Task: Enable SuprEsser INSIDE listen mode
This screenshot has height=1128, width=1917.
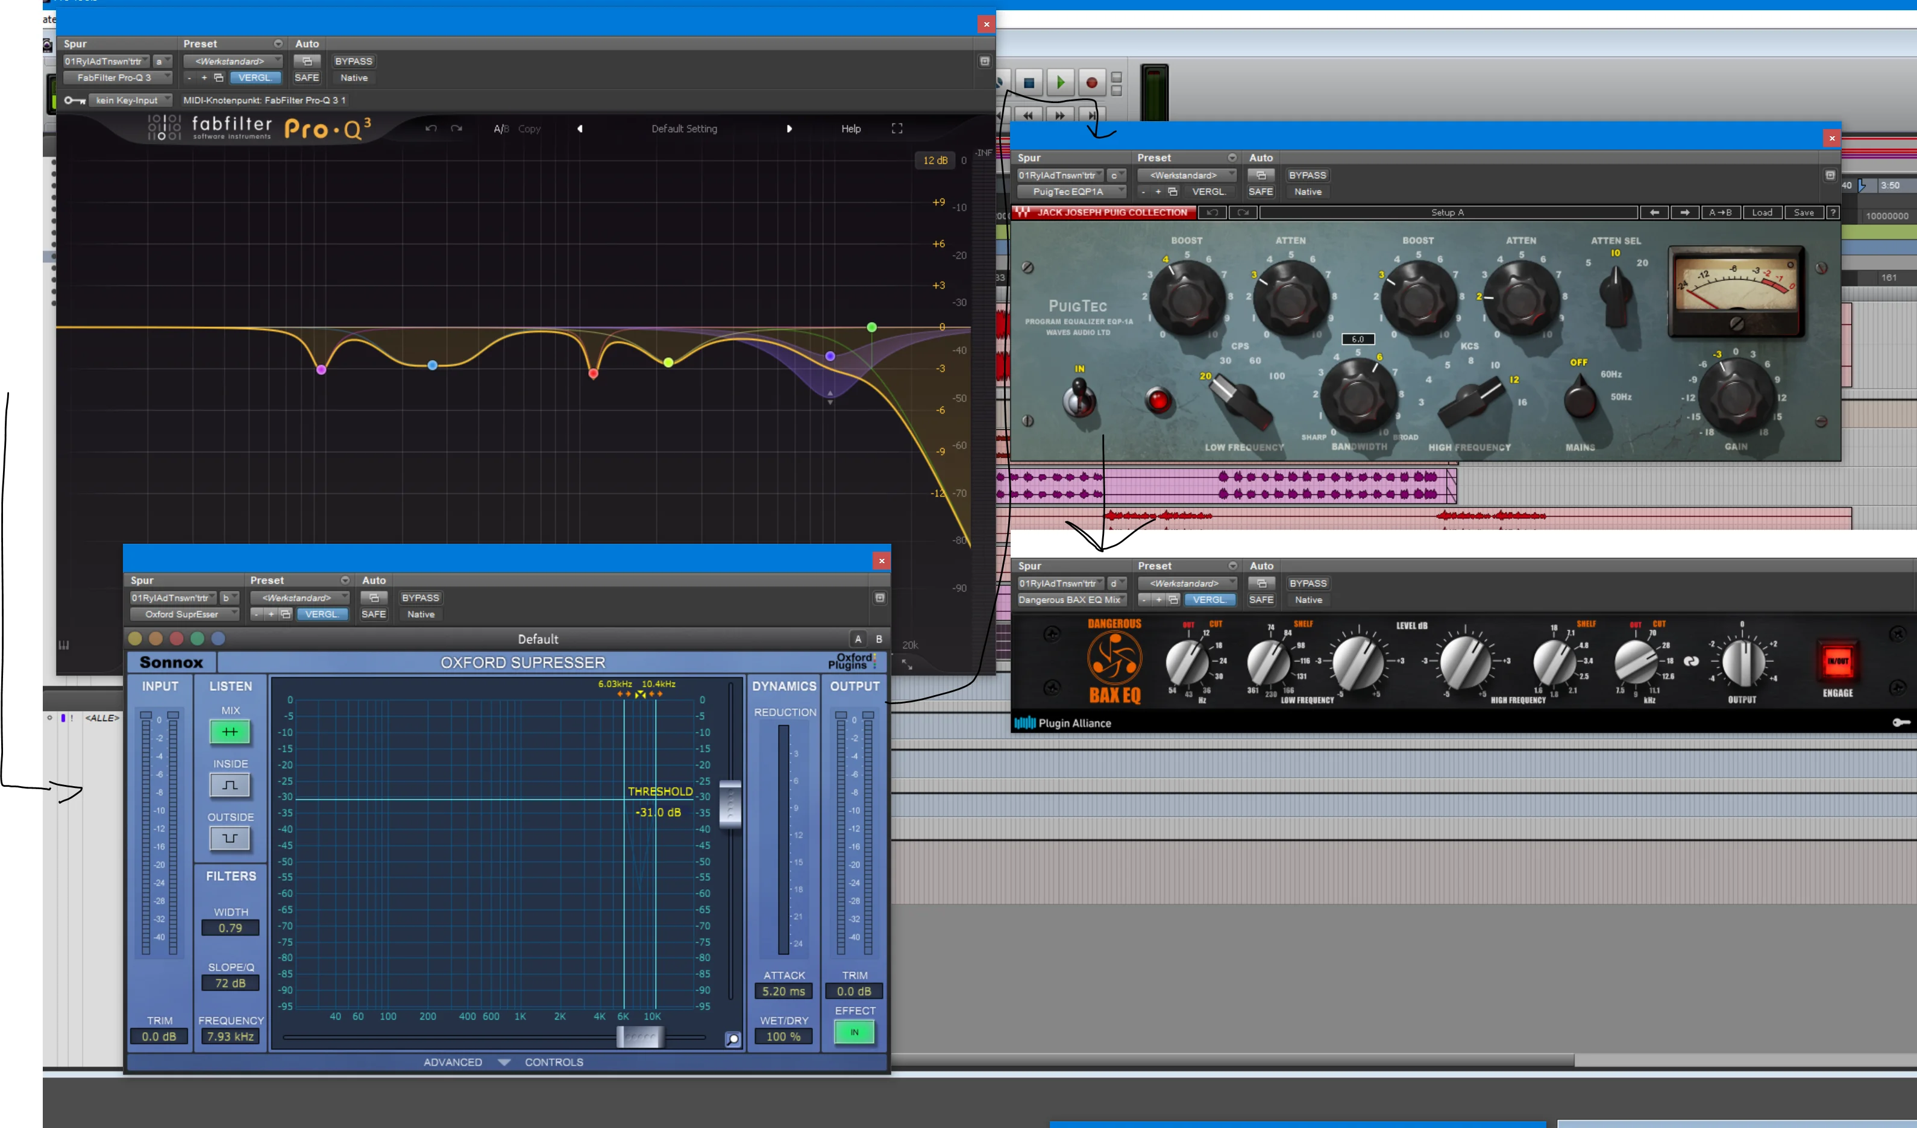Action: pos(230,785)
